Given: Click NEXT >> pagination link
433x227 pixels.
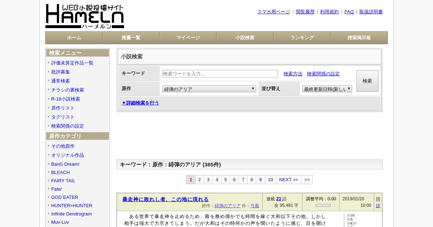Looking at the screenshot, I should [289, 179].
